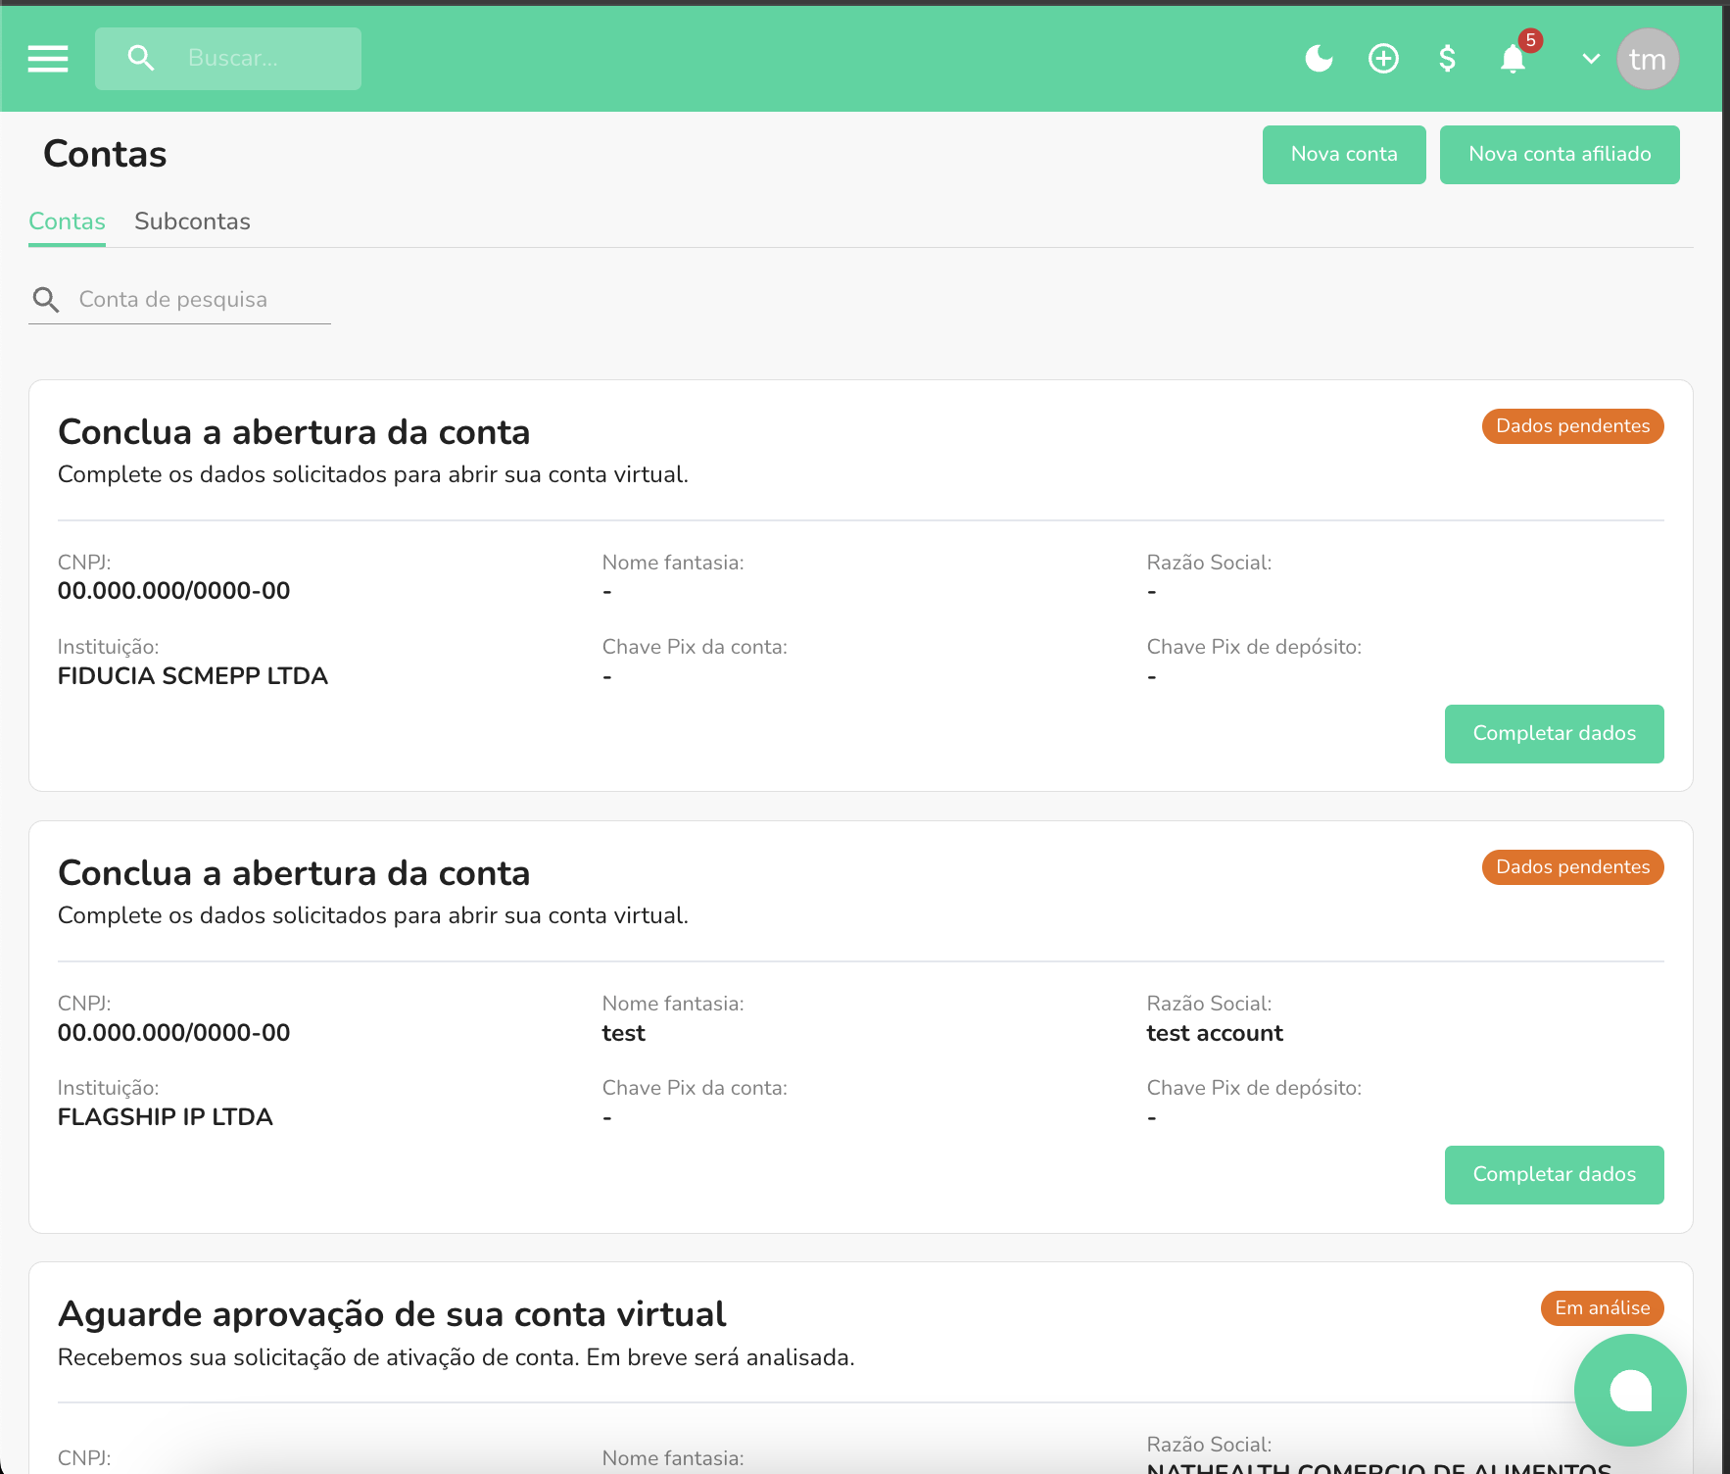Screen dimensions: 1730x1474
Task: Switch to the Subcontas tab
Action: click(192, 221)
